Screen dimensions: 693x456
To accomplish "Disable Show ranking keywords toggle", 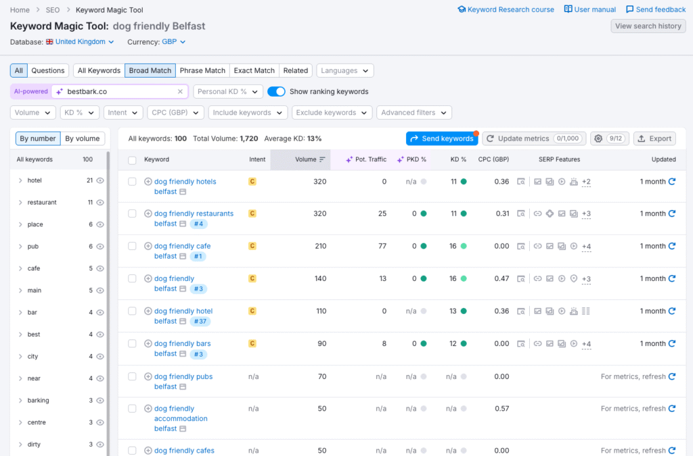I will (276, 91).
